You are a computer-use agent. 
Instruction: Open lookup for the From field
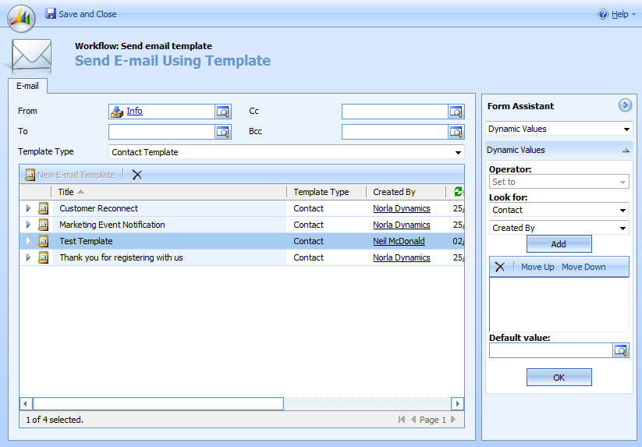point(222,112)
